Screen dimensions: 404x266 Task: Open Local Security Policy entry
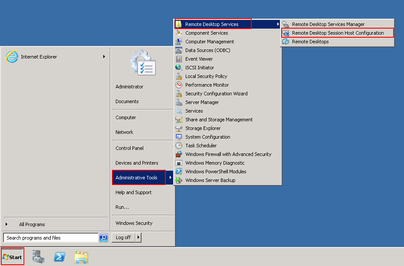pyautogui.click(x=227, y=76)
